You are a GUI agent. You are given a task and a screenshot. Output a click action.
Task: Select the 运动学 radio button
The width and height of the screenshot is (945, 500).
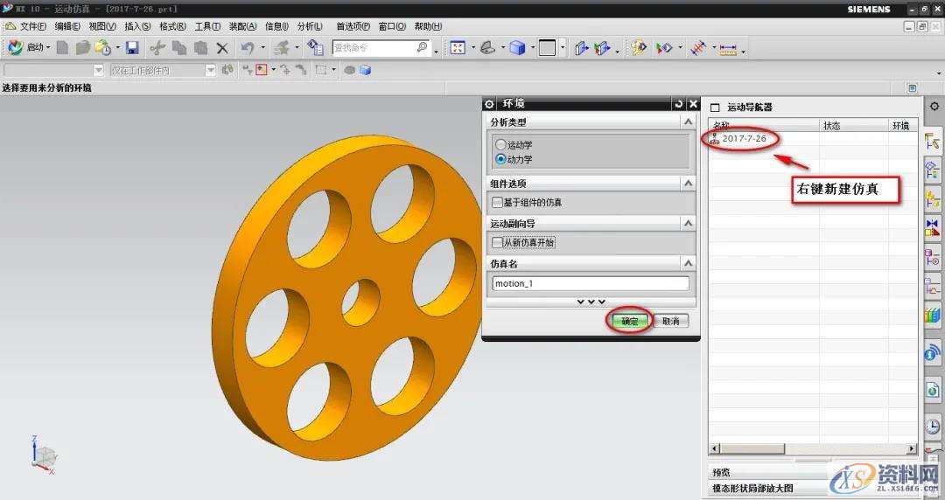click(500, 145)
